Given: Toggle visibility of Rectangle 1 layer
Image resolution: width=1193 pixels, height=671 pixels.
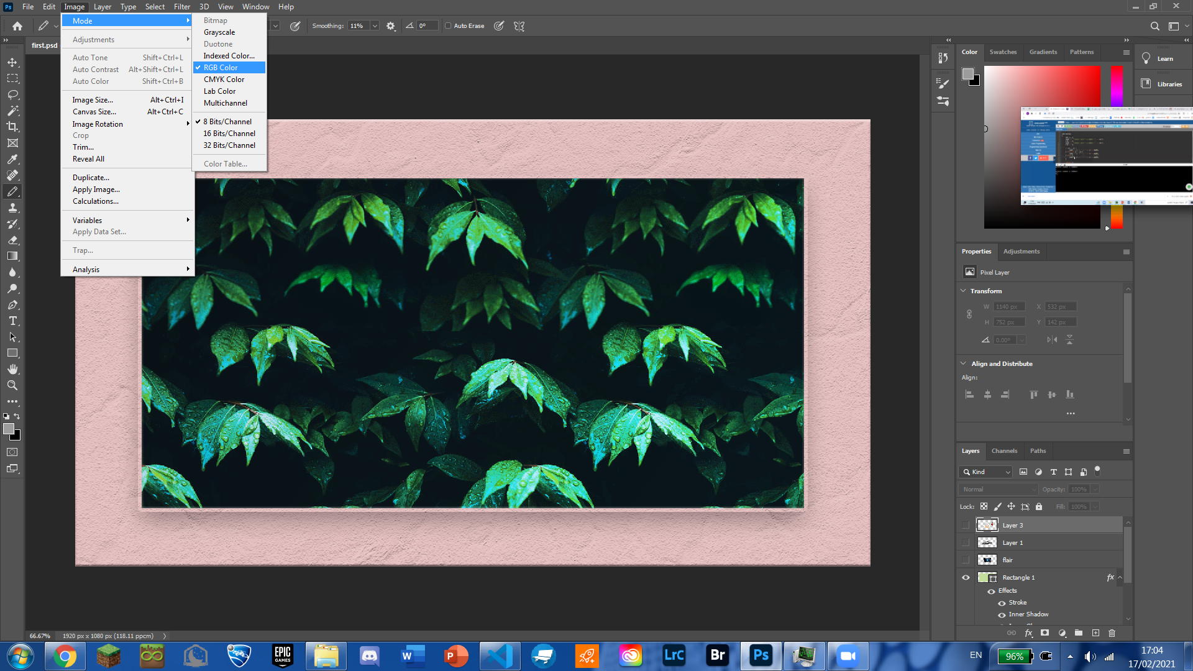Looking at the screenshot, I should pyautogui.click(x=967, y=577).
